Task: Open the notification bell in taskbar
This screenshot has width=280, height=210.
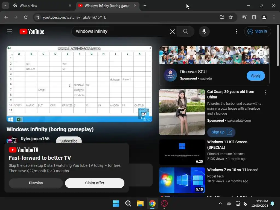Action: coord(273,203)
